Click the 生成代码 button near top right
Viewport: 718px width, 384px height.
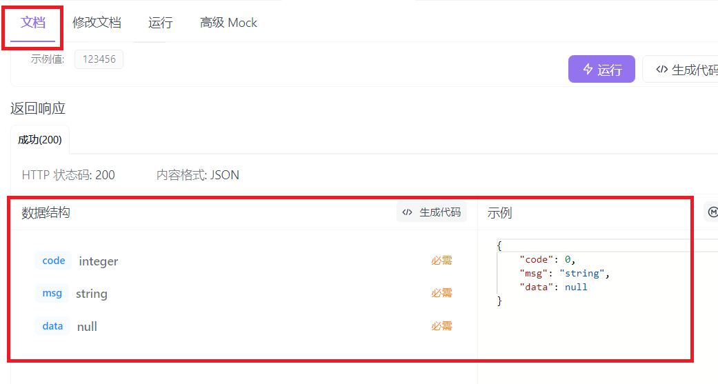(x=681, y=69)
